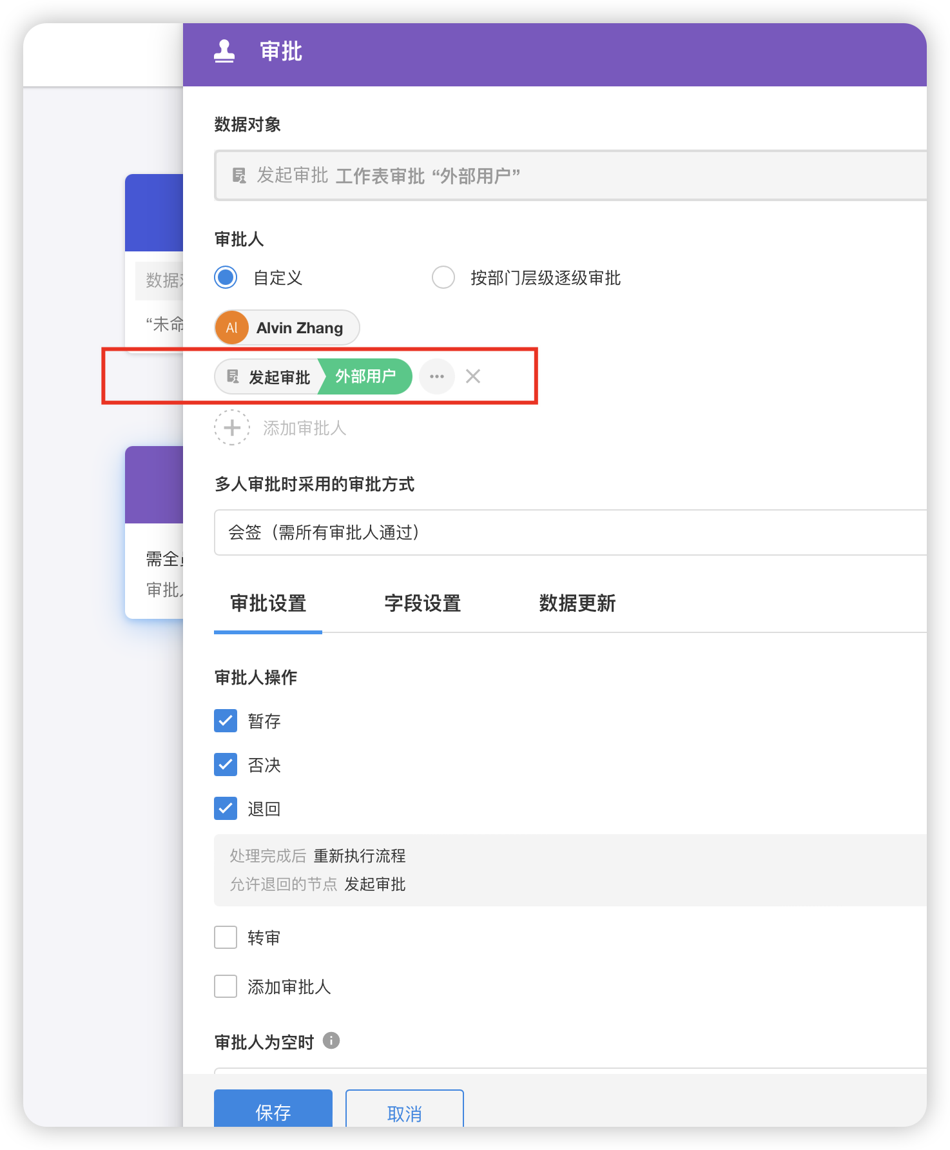Click the info icon beside 审批人为空时
This screenshot has width=950, height=1150.
point(331,1040)
